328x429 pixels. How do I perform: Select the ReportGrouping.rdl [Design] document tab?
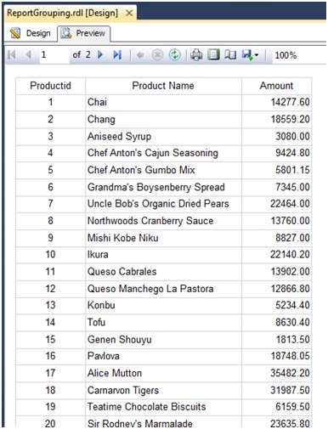62,13
